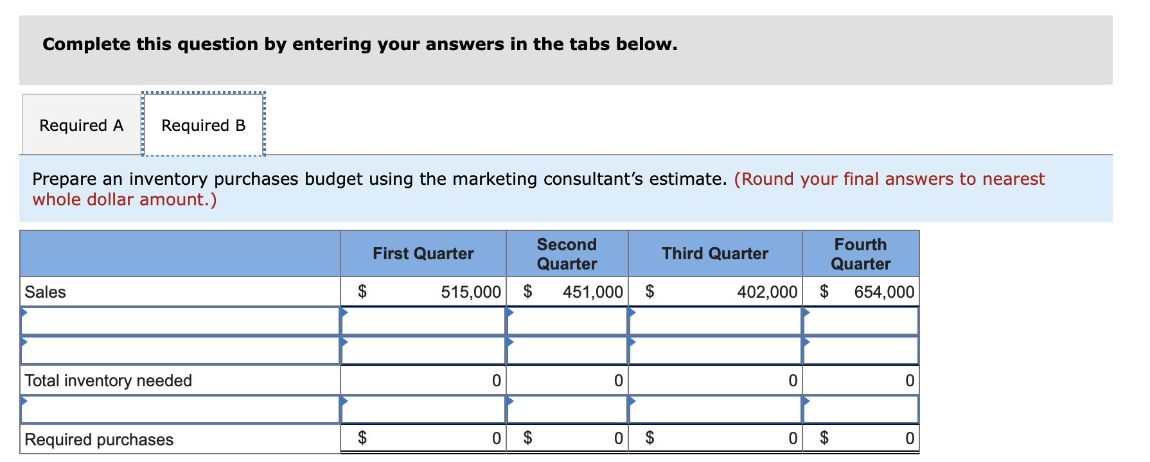Select the First Quarter sales value 515,000
The height and width of the screenshot is (462, 1150).
(x=471, y=292)
